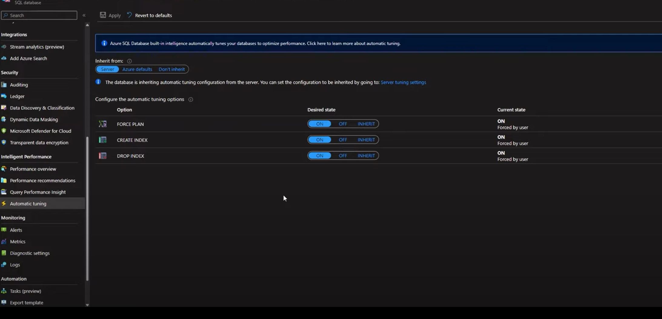Click sidebar scroll up arrow
This screenshot has height=319, width=662.
[87, 25]
